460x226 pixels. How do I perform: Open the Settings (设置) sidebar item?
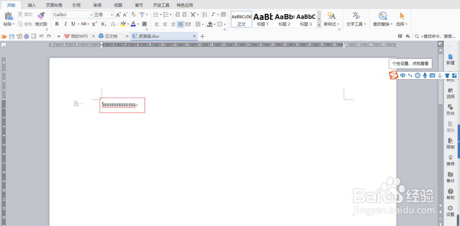coord(450,211)
